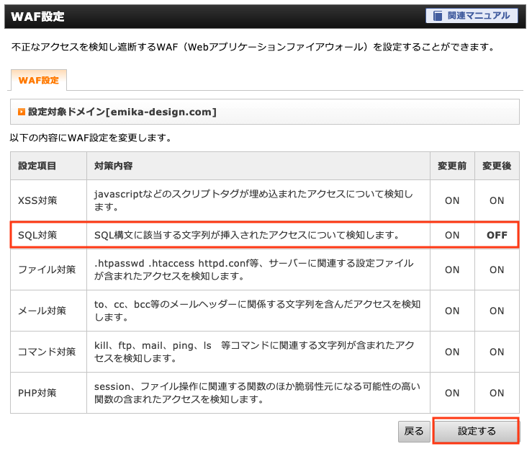The image size is (532, 449).
Task: Click the to、cc、bcc description text
Action: tap(257, 311)
